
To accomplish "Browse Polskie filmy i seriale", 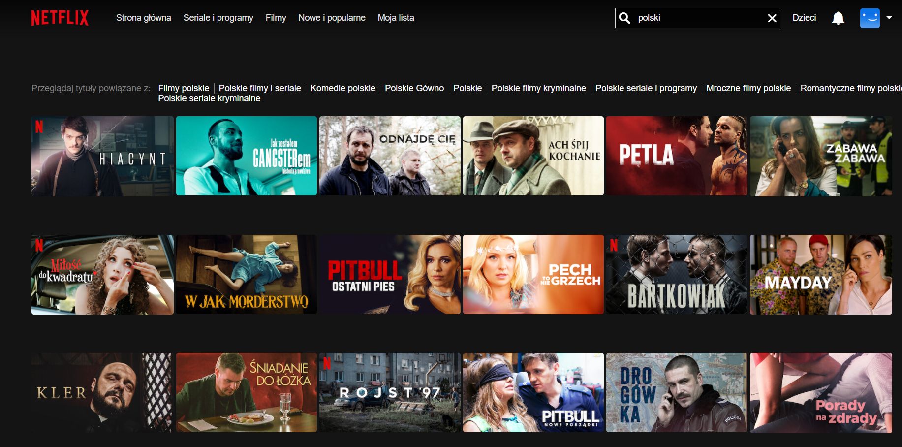I will click(x=260, y=88).
